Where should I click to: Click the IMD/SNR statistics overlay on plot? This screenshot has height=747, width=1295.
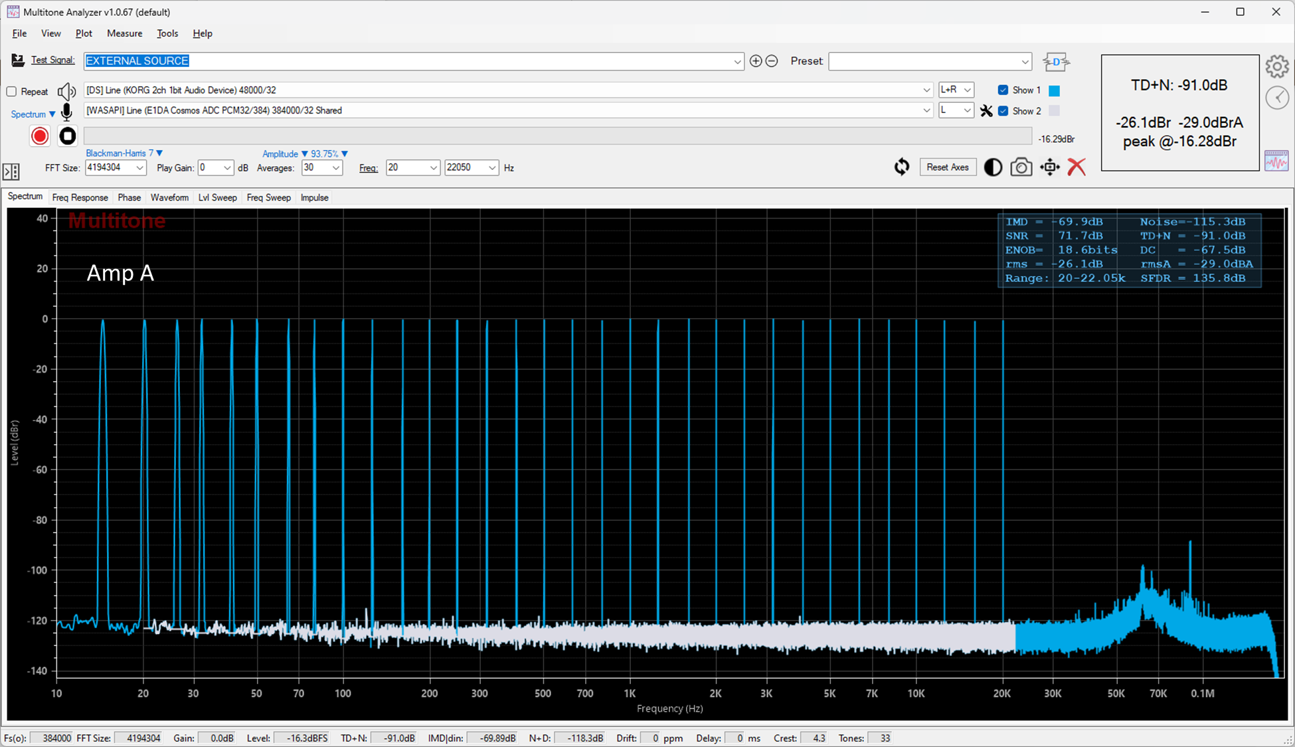1129,250
